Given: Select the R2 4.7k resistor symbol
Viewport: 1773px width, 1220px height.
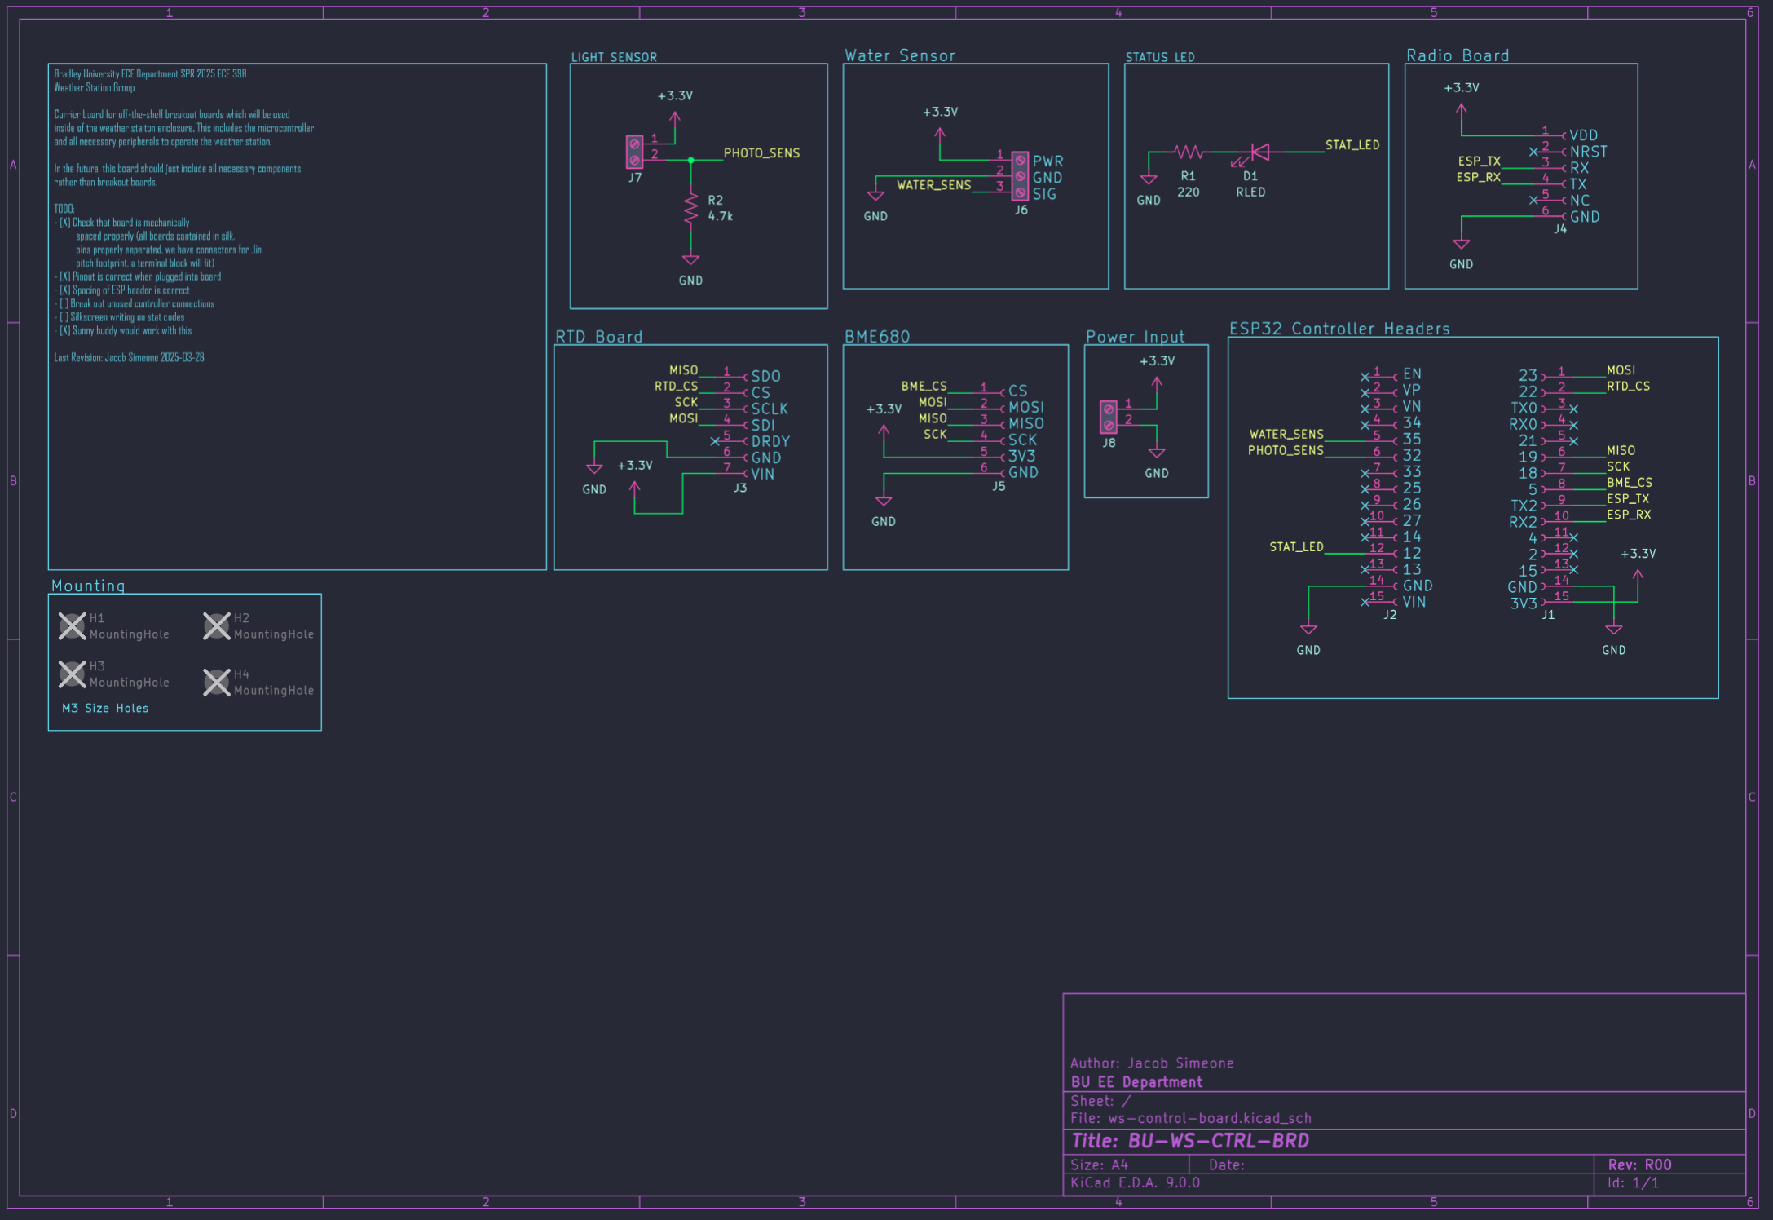Looking at the screenshot, I should coord(691,209).
